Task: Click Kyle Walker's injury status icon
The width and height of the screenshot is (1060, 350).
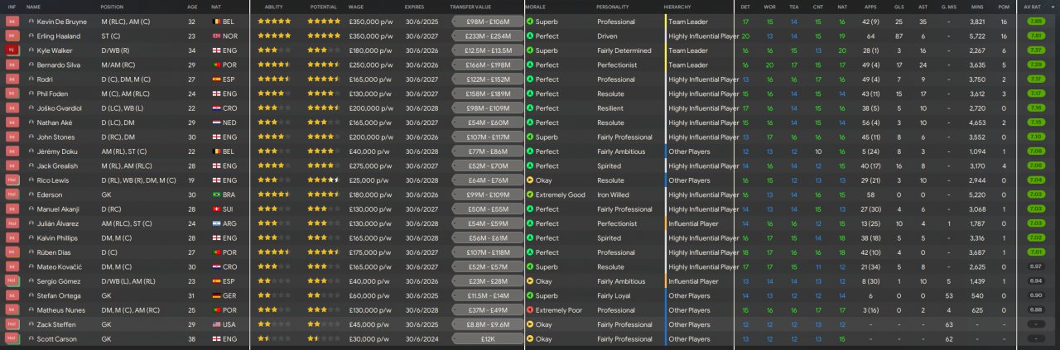Action: tap(12, 50)
